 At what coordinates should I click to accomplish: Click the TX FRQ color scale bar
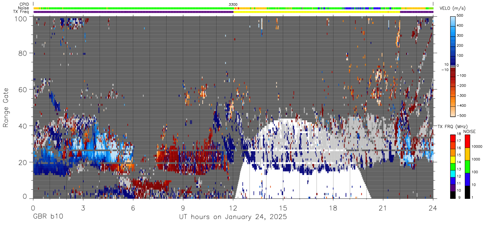click(453, 166)
